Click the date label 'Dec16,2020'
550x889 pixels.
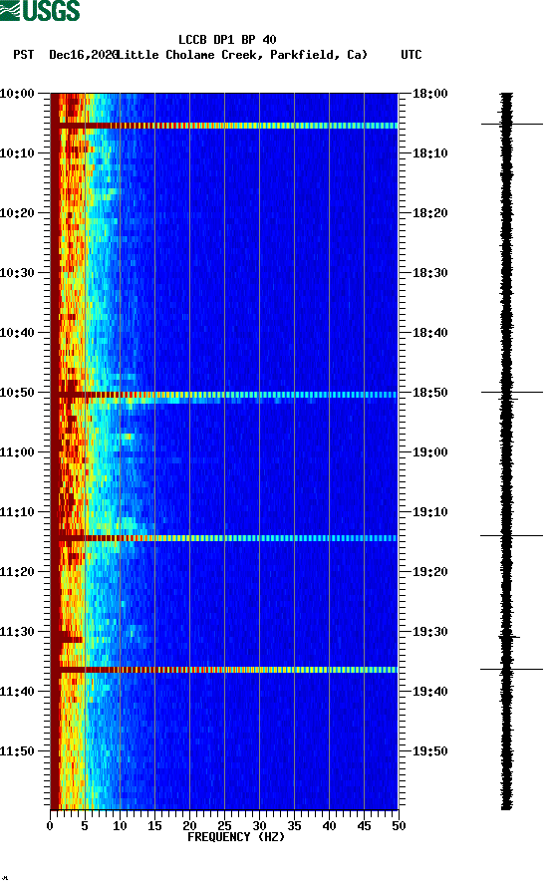(x=84, y=55)
